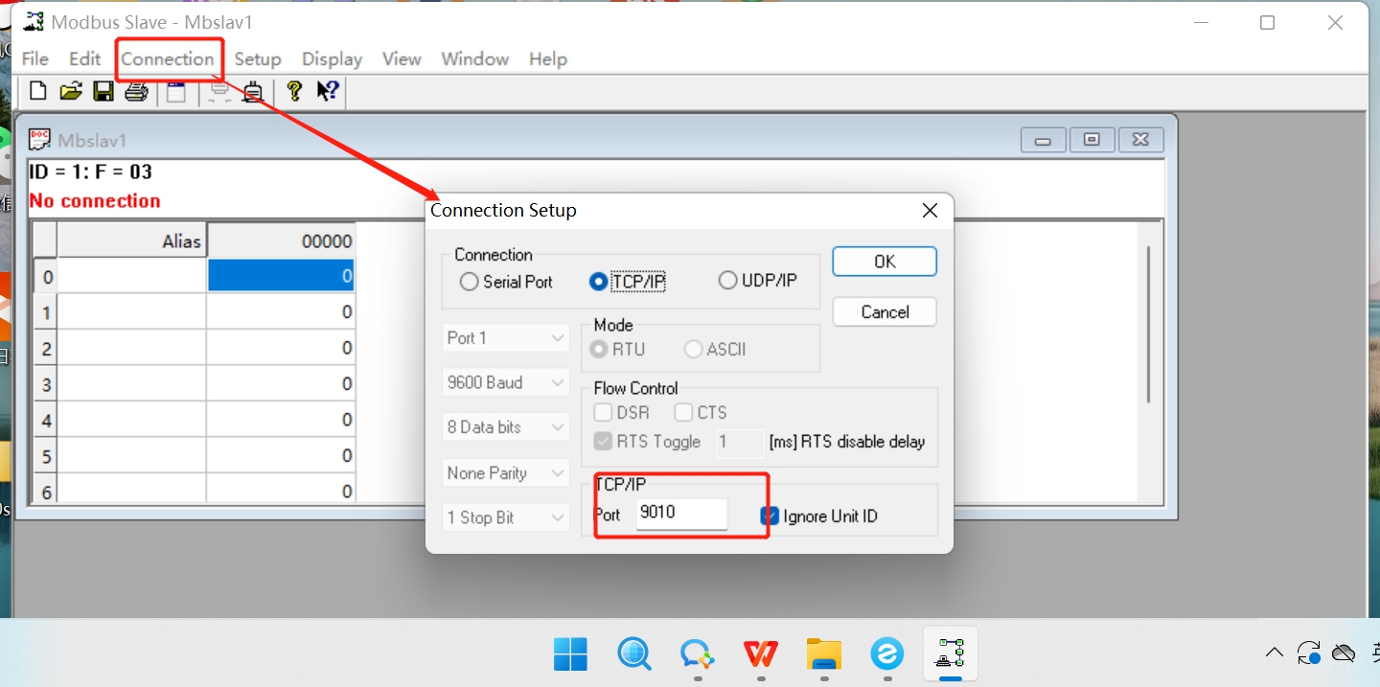Select the Serial Port radio button
Image resolution: width=1380 pixels, height=687 pixels.
(x=469, y=282)
